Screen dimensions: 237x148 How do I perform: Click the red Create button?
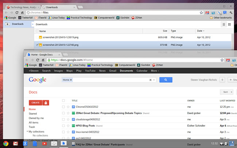35,103
